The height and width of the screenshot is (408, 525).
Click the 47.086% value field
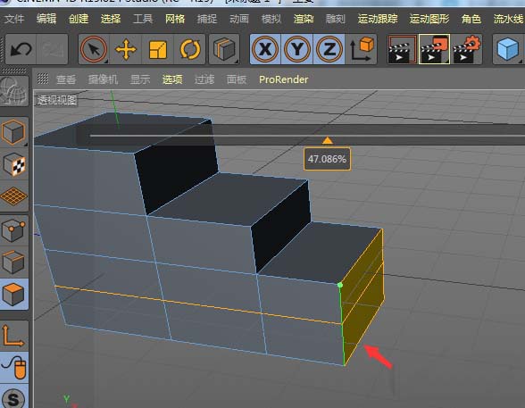(327, 159)
